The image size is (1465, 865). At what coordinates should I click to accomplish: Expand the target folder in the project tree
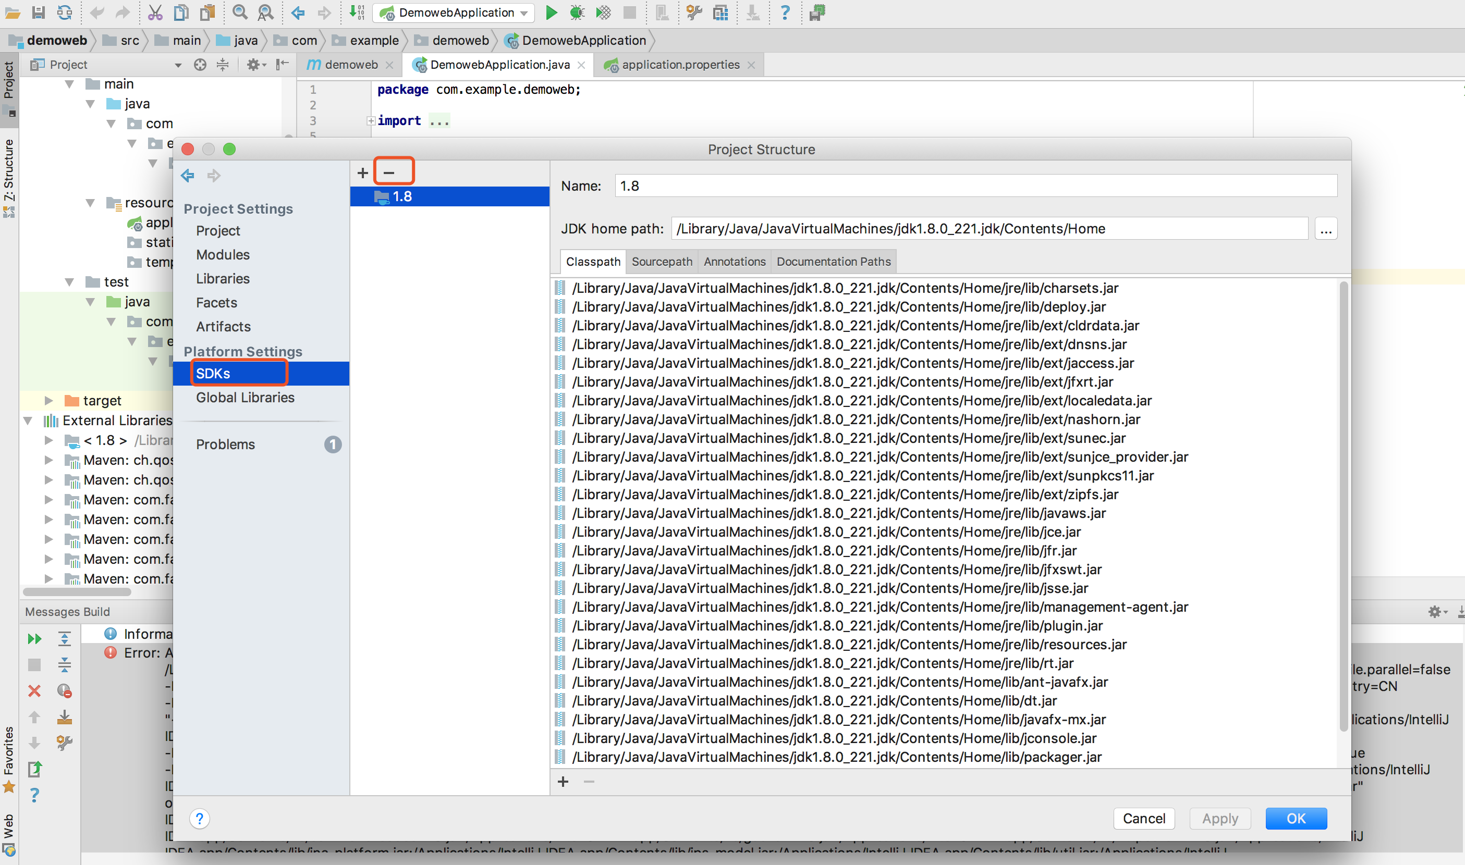[x=49, y=400]
